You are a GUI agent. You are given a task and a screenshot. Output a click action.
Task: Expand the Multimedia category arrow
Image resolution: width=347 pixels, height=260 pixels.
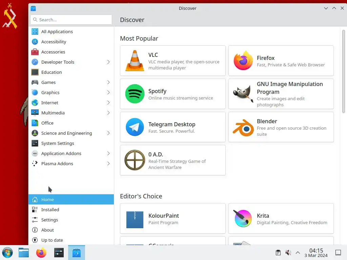coord(108,113)
